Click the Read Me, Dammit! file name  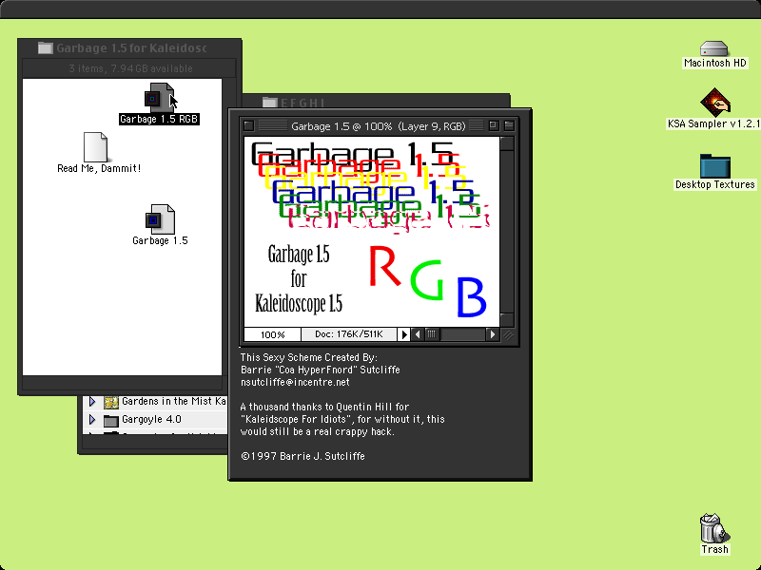(x=99, y=168)
